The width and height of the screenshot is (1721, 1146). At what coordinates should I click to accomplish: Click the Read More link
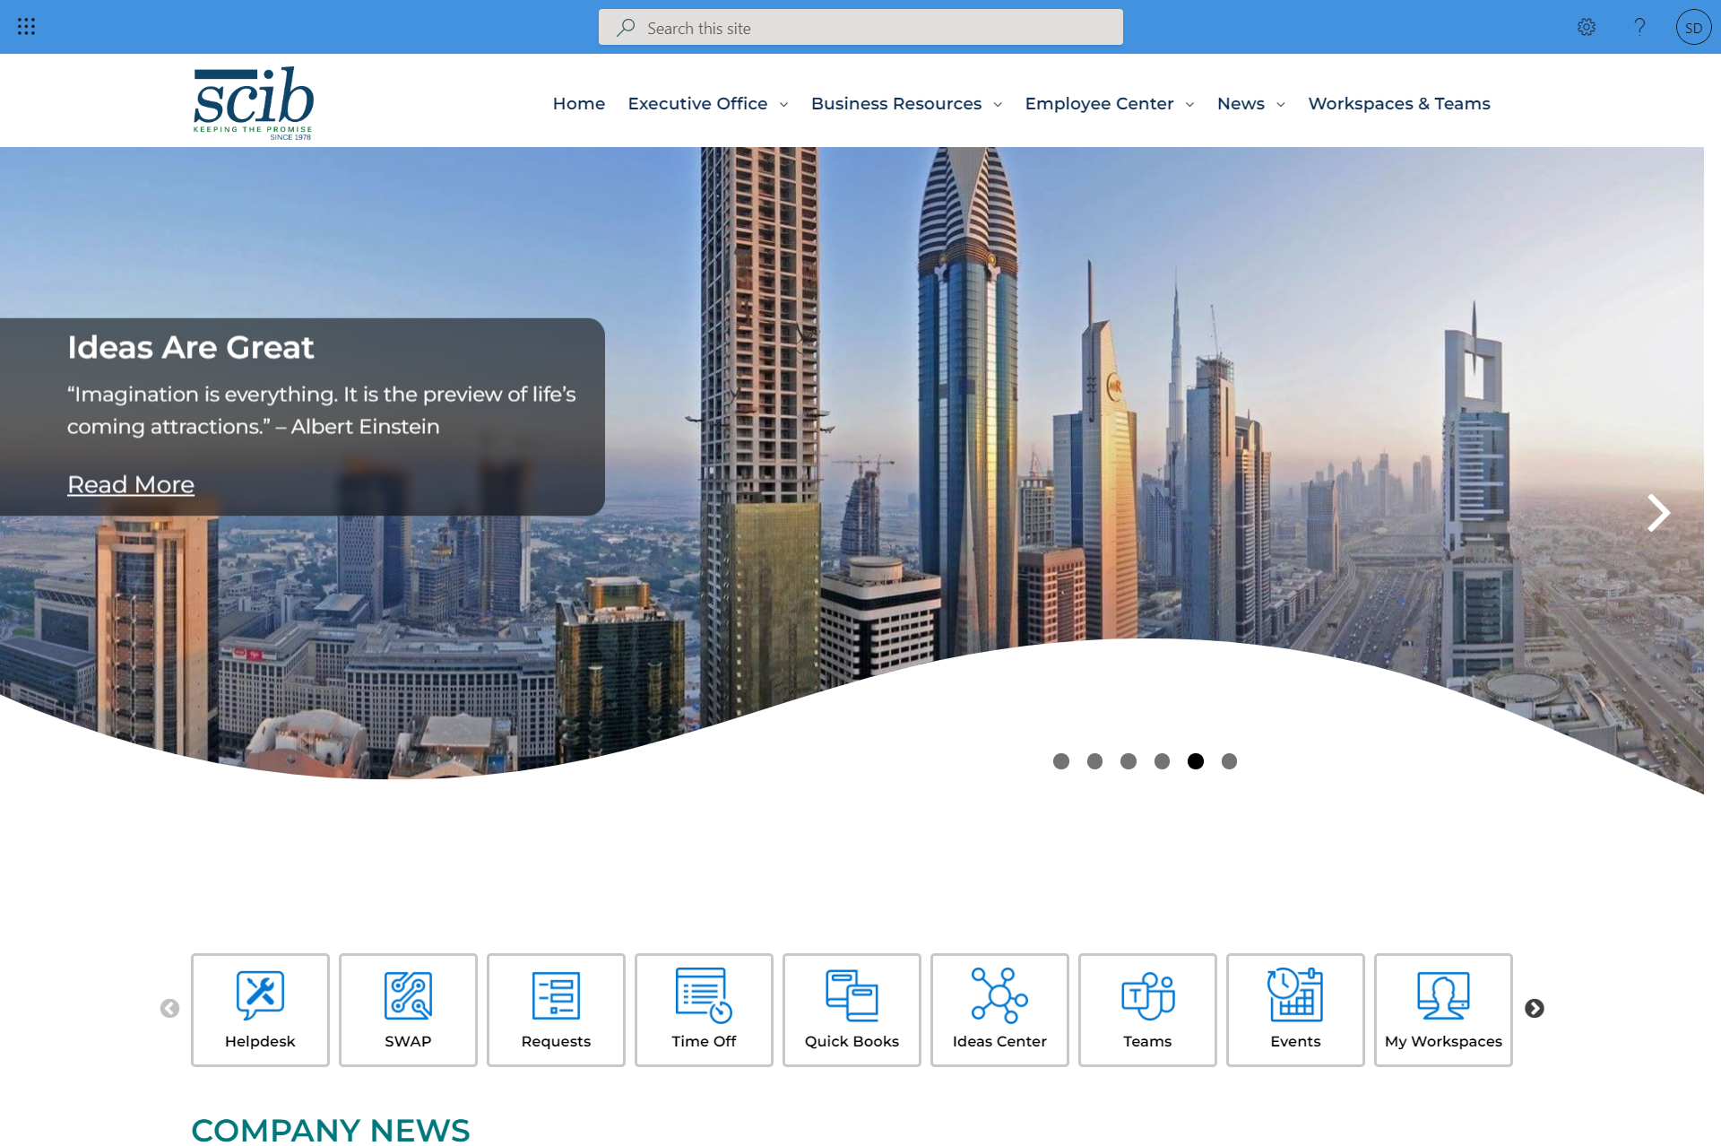[131, 484]
